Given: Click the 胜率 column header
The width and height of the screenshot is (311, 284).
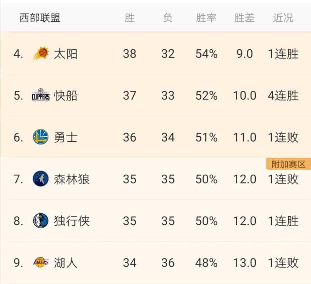Looking at the screenshot, I should coord(206,18).
